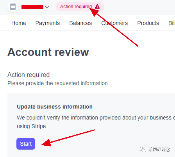Open the partially visible Billing tab
The height and width of the screenshot is (157, 175).
tap(171, 23)
